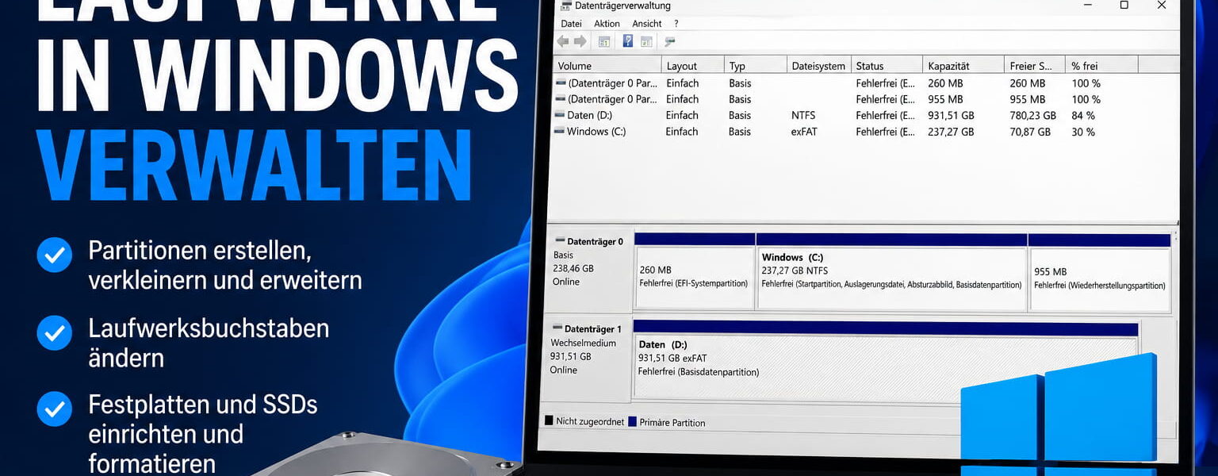
Task: Select the (Datenträger 0 Par... row with 955 MB
Action: pos(866,99)
